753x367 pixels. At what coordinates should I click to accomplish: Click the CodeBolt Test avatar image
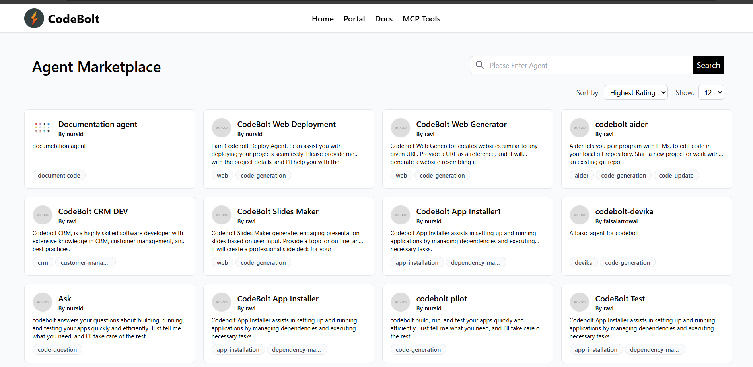580,302
